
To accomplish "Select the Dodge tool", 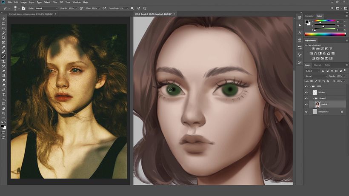I will pos(3,85).
